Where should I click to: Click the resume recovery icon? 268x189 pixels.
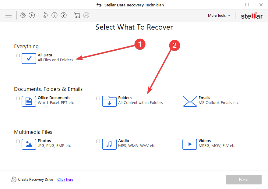tap(32, 15)
